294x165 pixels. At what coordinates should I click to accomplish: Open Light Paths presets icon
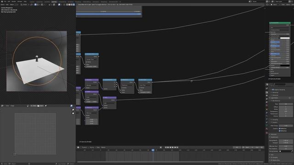click(x=290, y=98)
